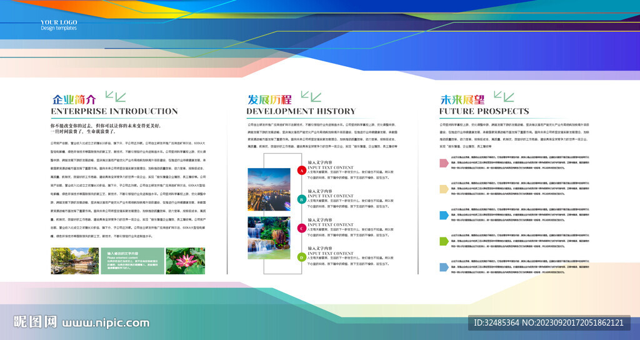Click the magenta circle marker C

pos(301,228)
